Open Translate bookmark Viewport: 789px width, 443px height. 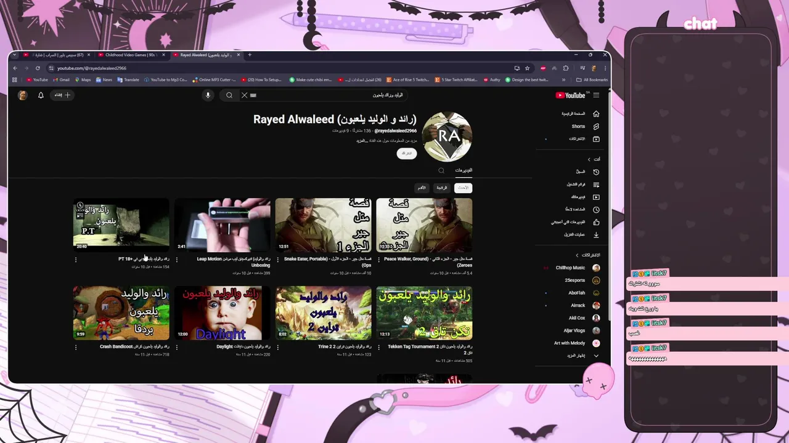[x=128, y=79]
